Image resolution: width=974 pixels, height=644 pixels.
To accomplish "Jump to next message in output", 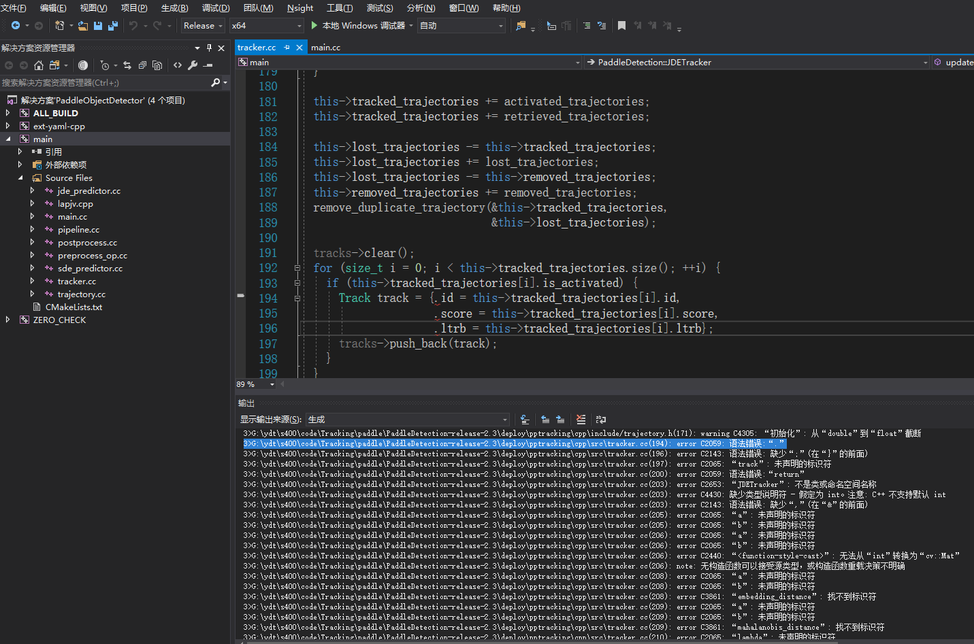I will [x=560, y=419].
